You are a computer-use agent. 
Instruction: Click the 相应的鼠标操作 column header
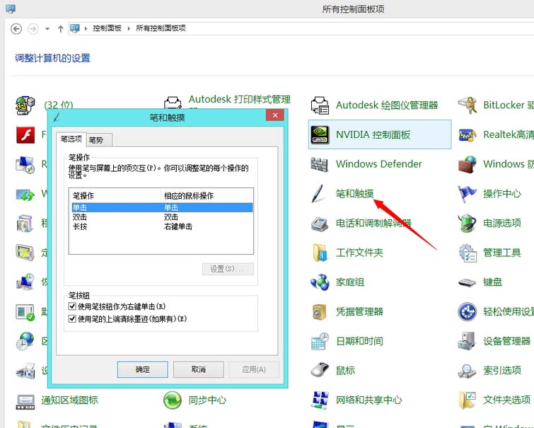[x=207, y=195]
